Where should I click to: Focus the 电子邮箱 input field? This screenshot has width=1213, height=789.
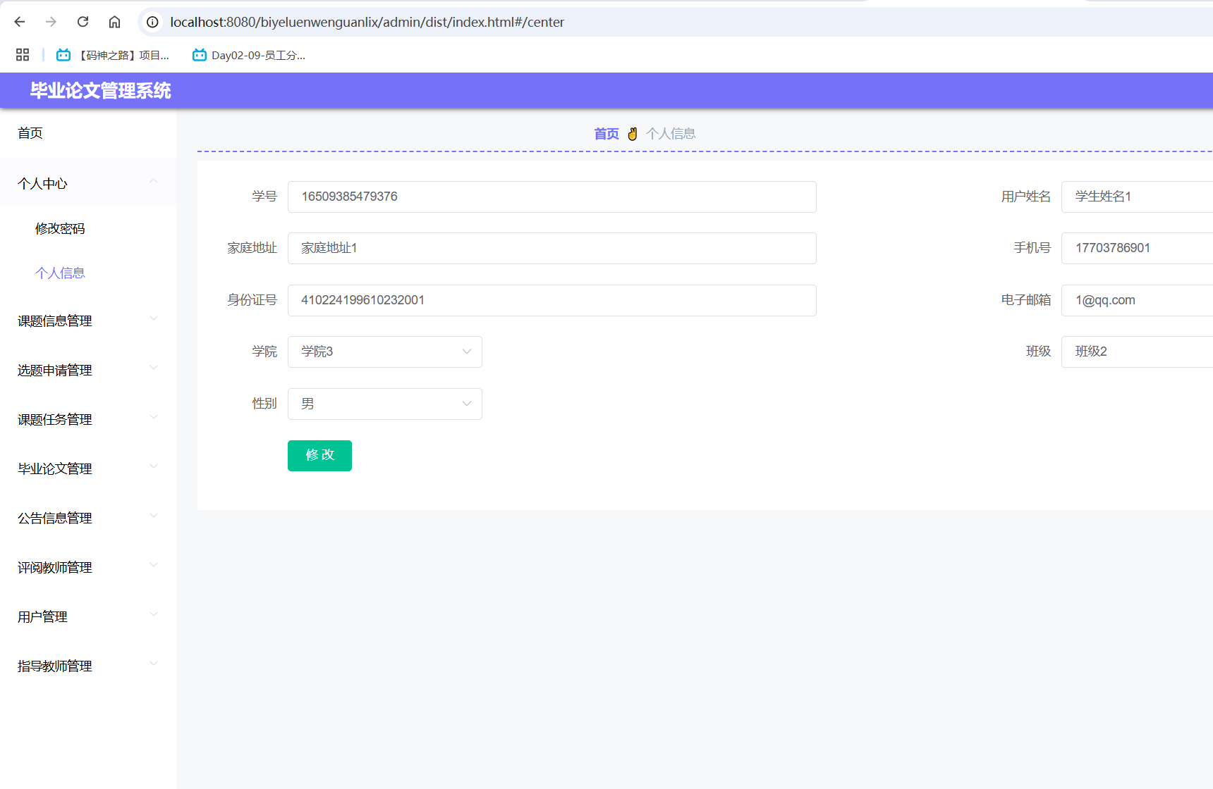1137,300
